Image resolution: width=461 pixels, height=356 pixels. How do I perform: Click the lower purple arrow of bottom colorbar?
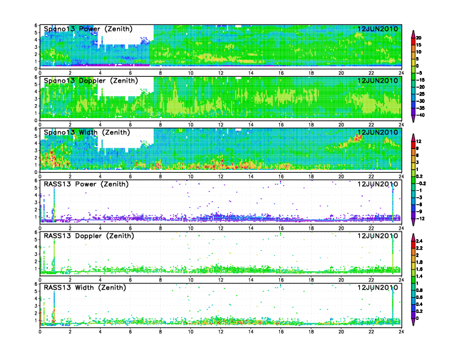tap(413, 322)
